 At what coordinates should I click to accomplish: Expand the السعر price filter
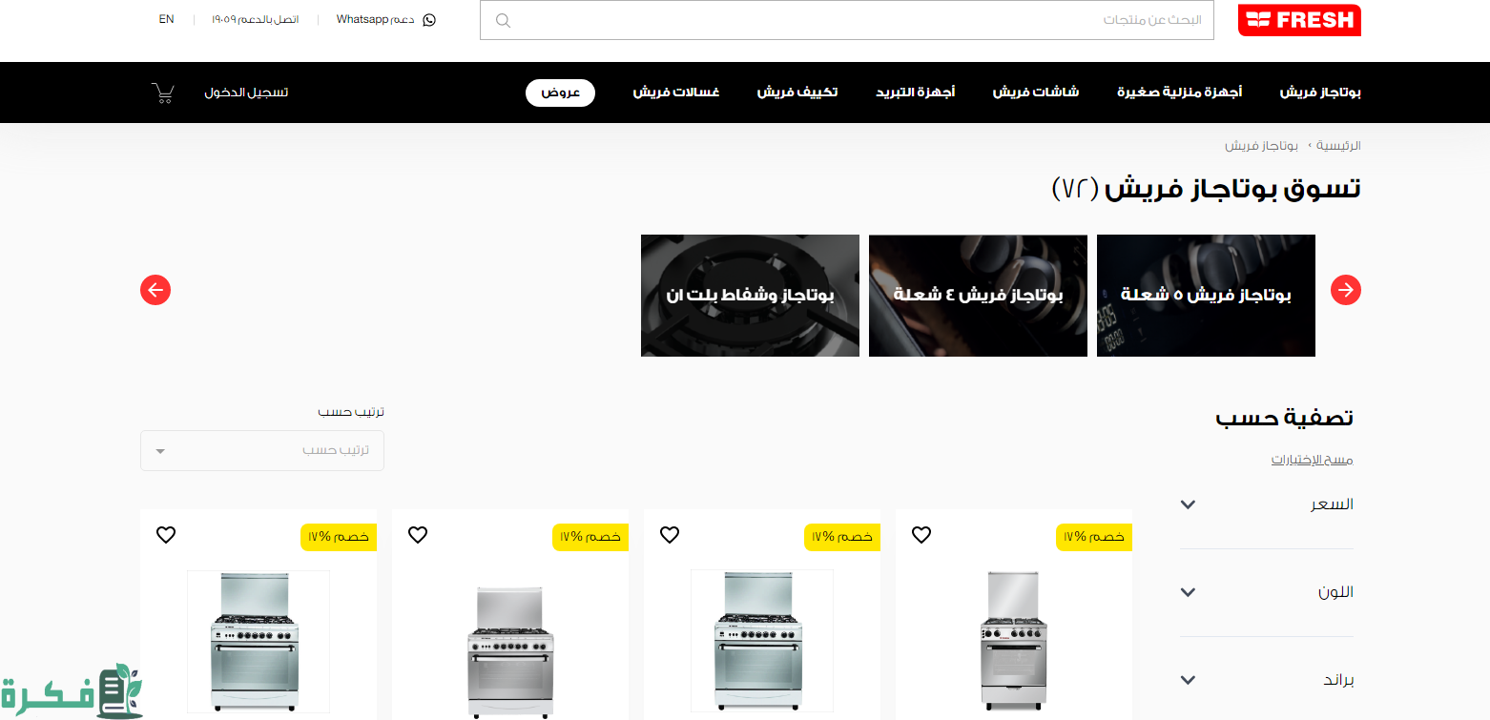[x=1267, y=504]
